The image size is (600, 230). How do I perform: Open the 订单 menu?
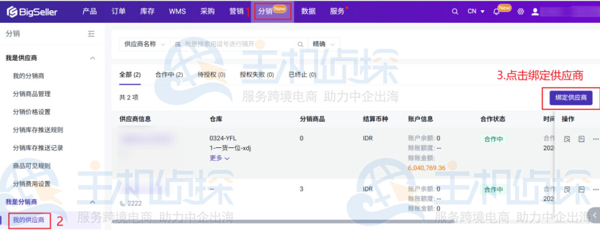coord(118,11)
